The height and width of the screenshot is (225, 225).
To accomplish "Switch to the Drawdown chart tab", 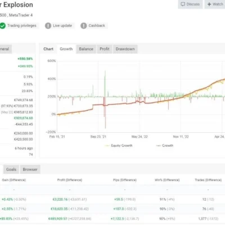I will click(x=125, y=49).
